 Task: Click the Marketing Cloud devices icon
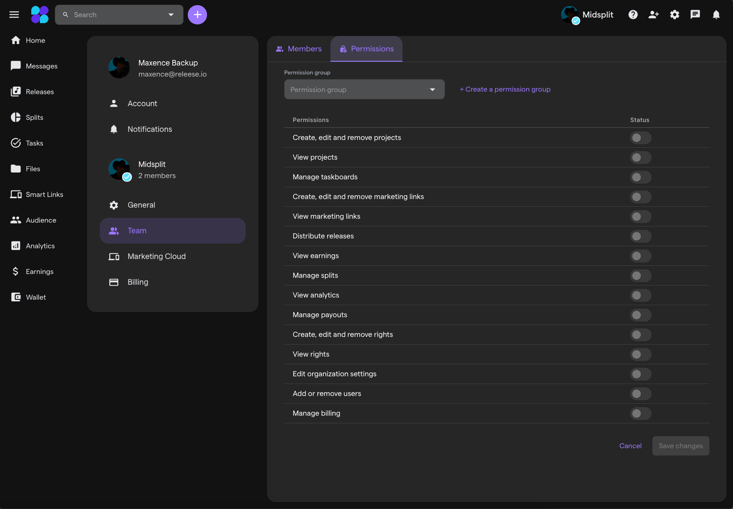(x=114, y=256)
